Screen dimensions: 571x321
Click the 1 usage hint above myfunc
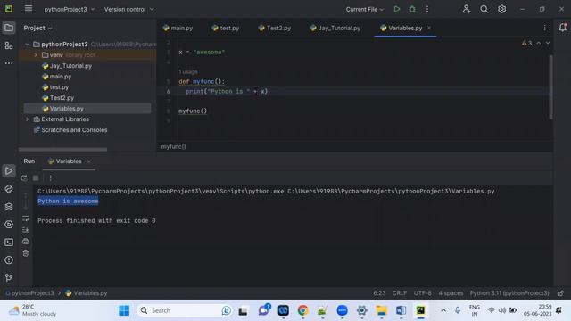pyautogui.click(x=188, y=71)
